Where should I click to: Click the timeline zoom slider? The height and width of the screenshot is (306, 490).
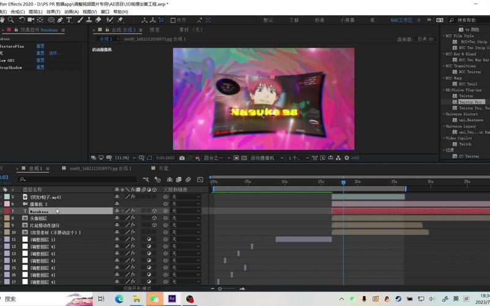tap(221, 289)
